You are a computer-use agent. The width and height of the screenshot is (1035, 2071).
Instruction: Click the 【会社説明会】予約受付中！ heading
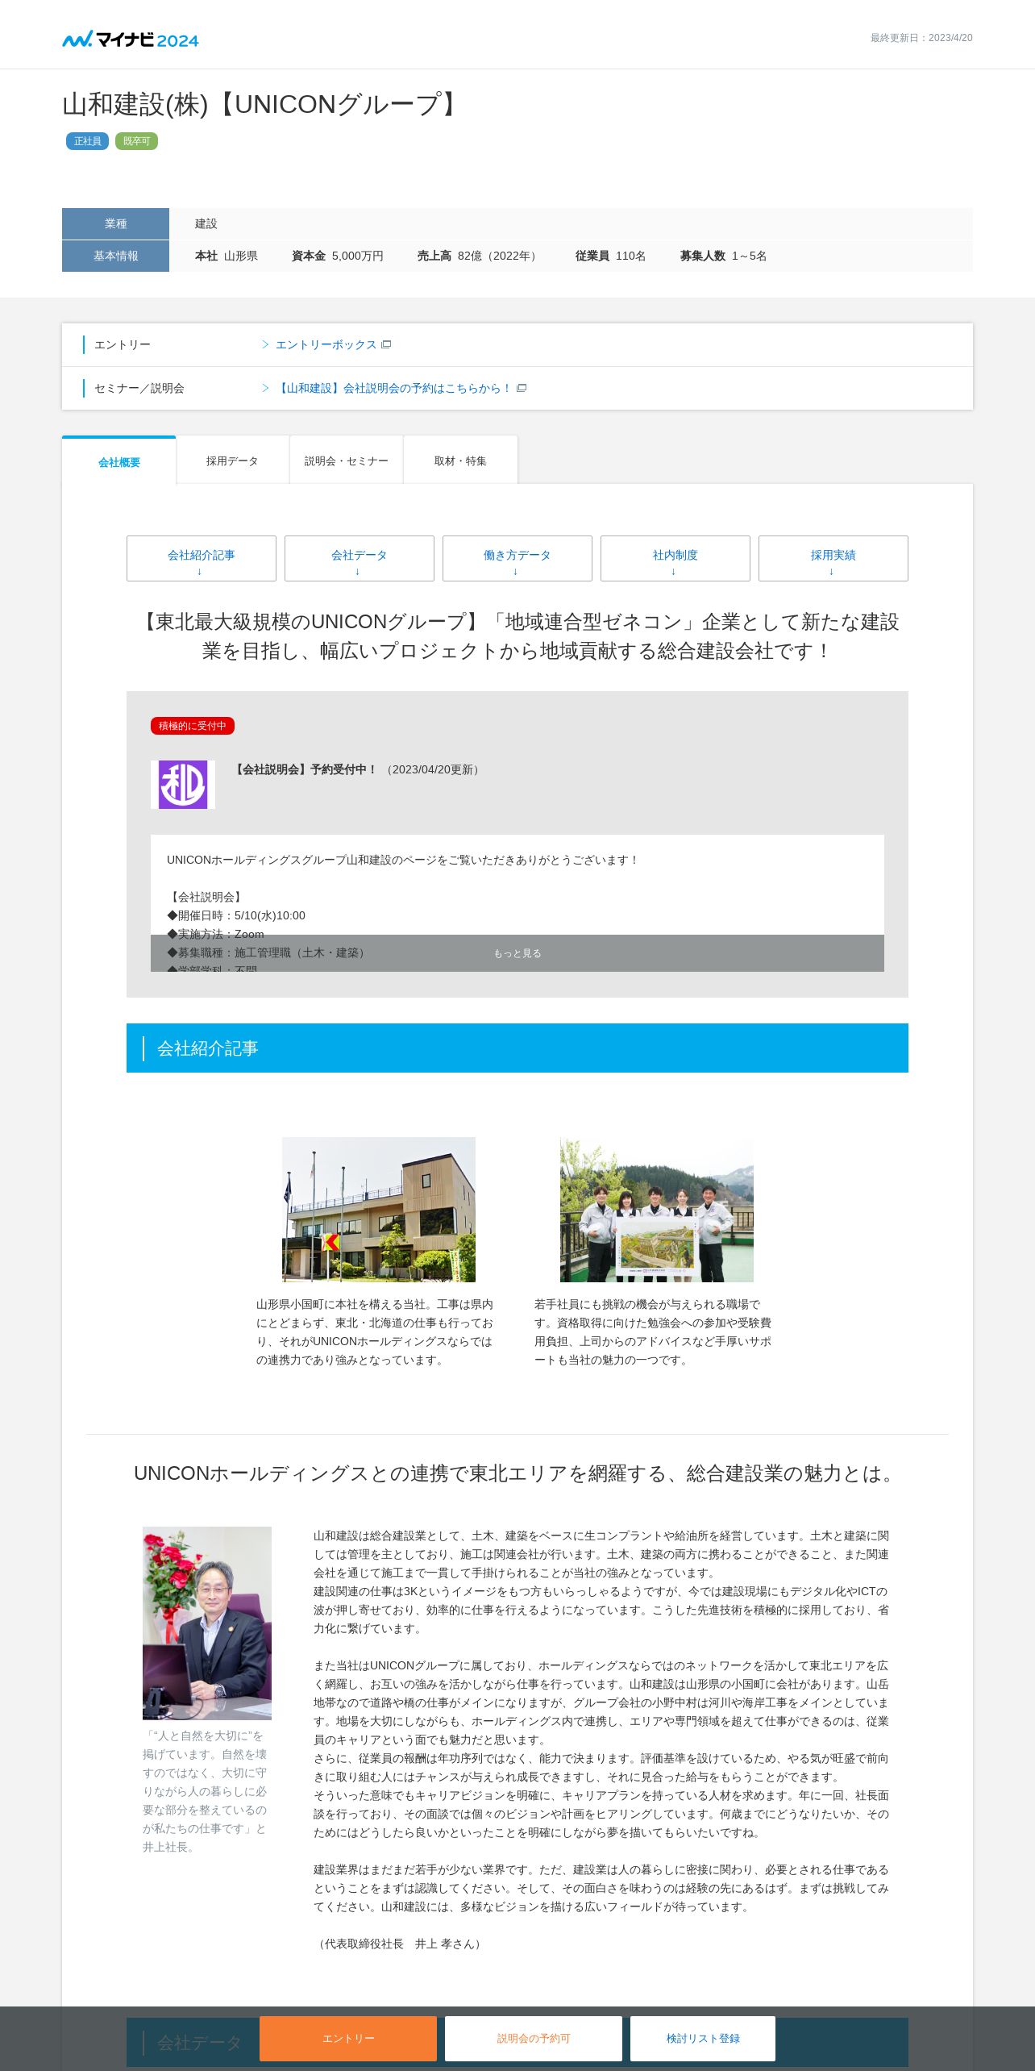point(305,769)
